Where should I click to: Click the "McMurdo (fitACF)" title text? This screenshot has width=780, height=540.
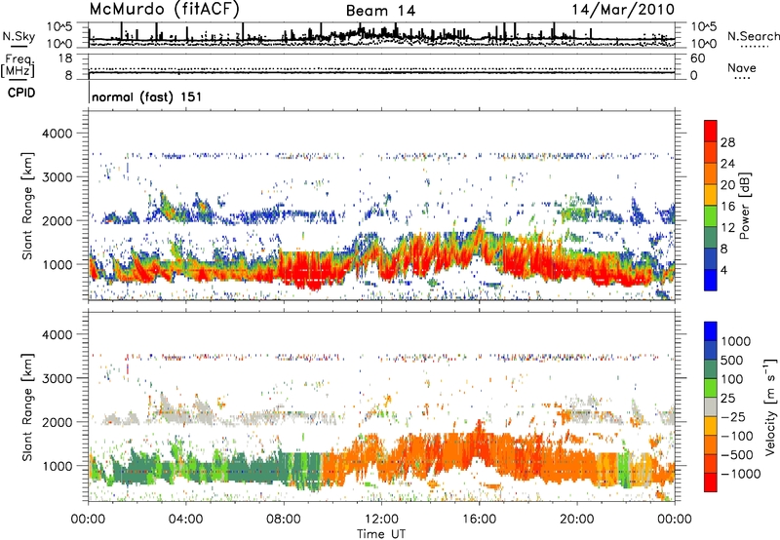click(x=165, y=10)
